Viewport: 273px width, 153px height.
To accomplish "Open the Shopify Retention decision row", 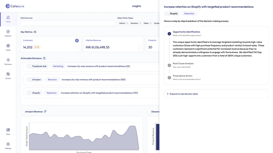I will [x=91, y=93].
